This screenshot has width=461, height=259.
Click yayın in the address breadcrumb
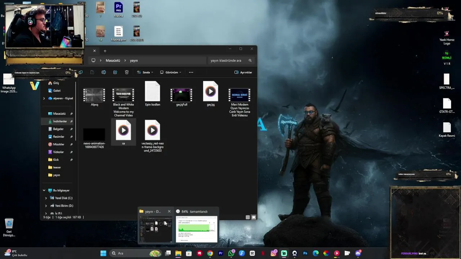point(134,60)
